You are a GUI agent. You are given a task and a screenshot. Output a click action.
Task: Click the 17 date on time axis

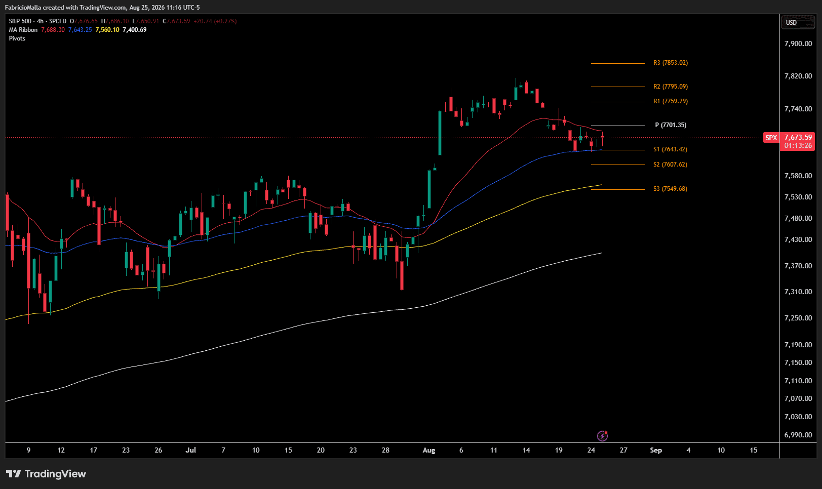[94, 450]
